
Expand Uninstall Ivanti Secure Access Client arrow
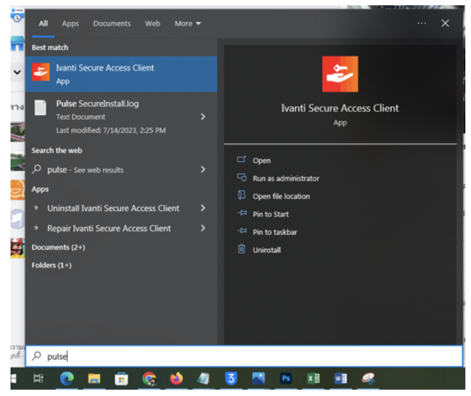click(x=203, y=208)
